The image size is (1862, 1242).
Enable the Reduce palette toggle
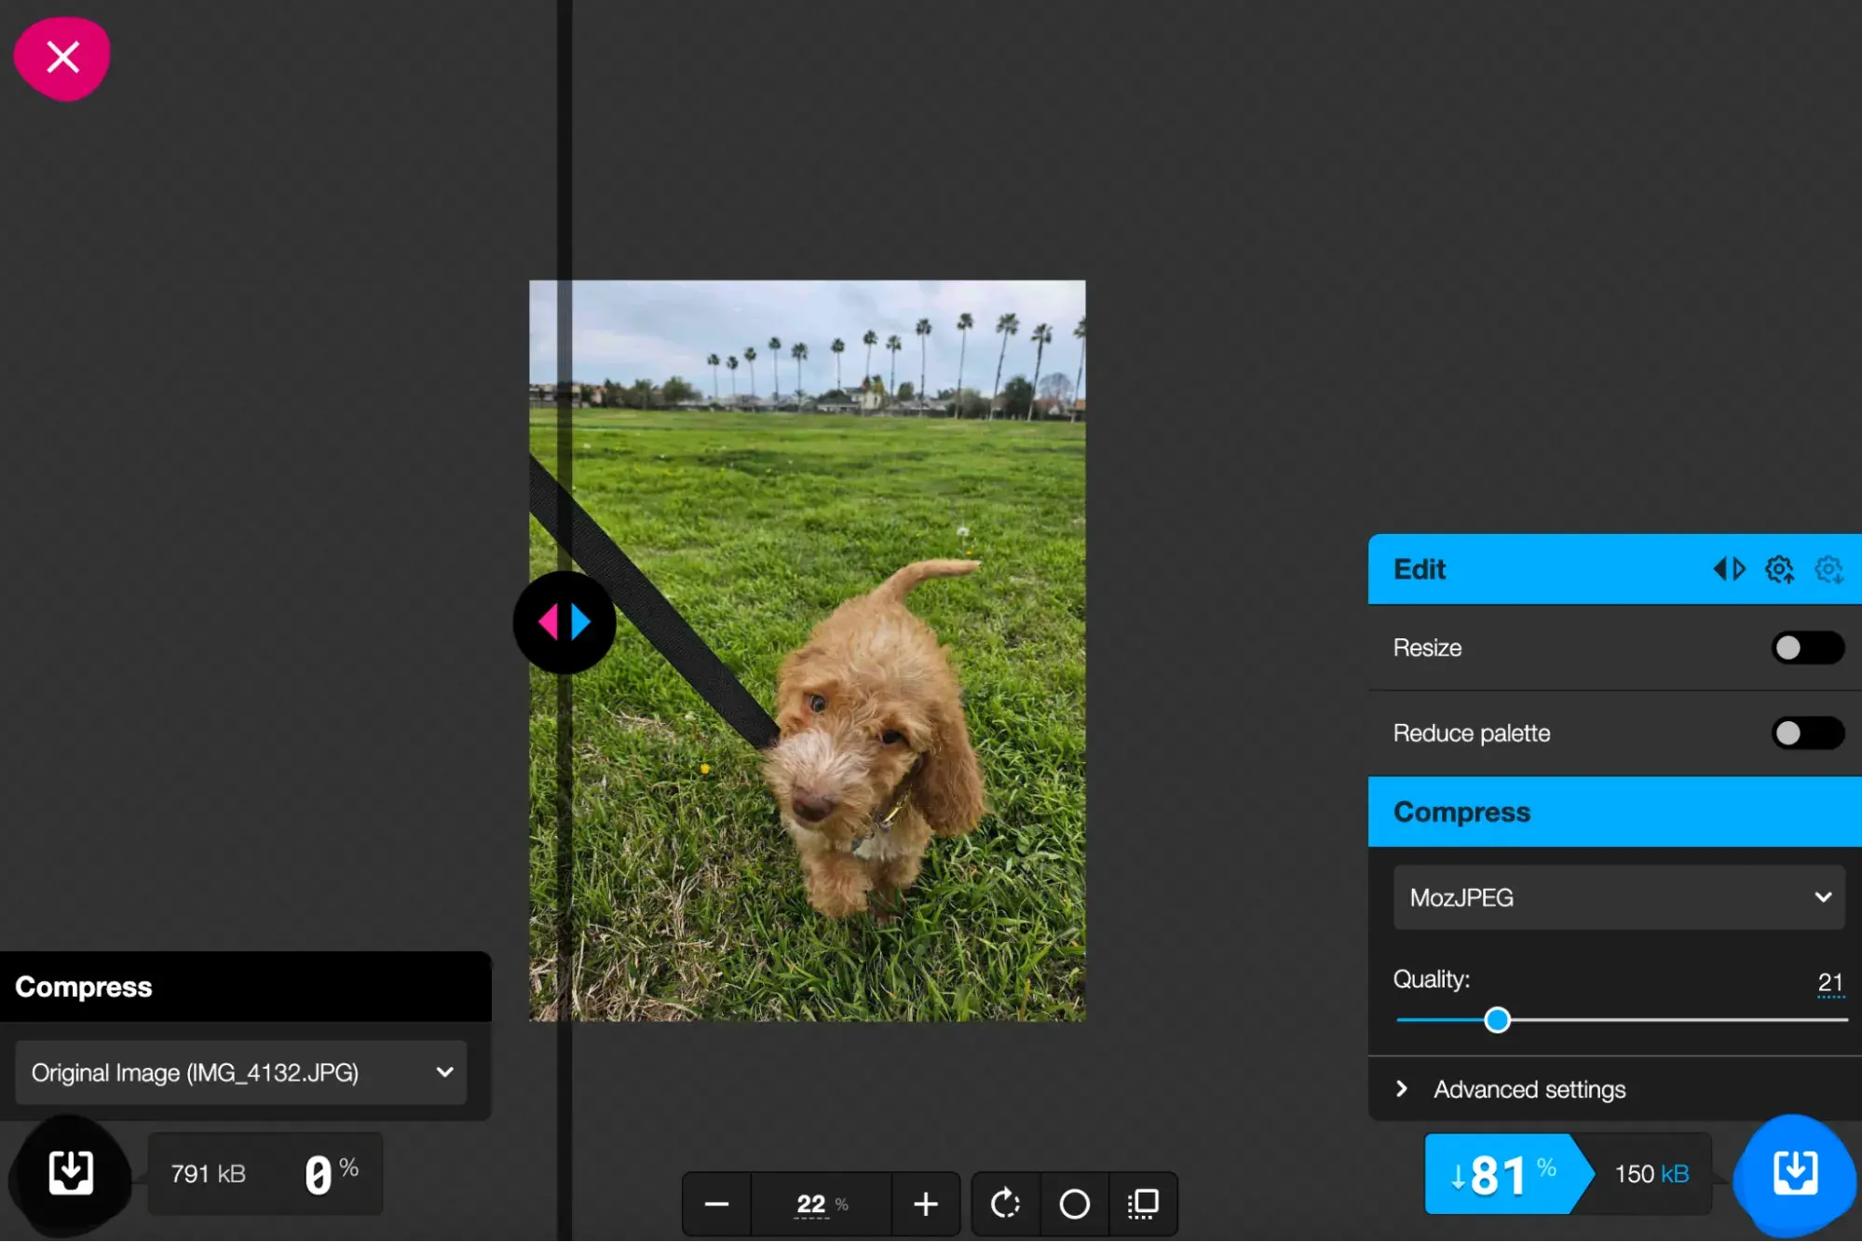click(1806, 733)
